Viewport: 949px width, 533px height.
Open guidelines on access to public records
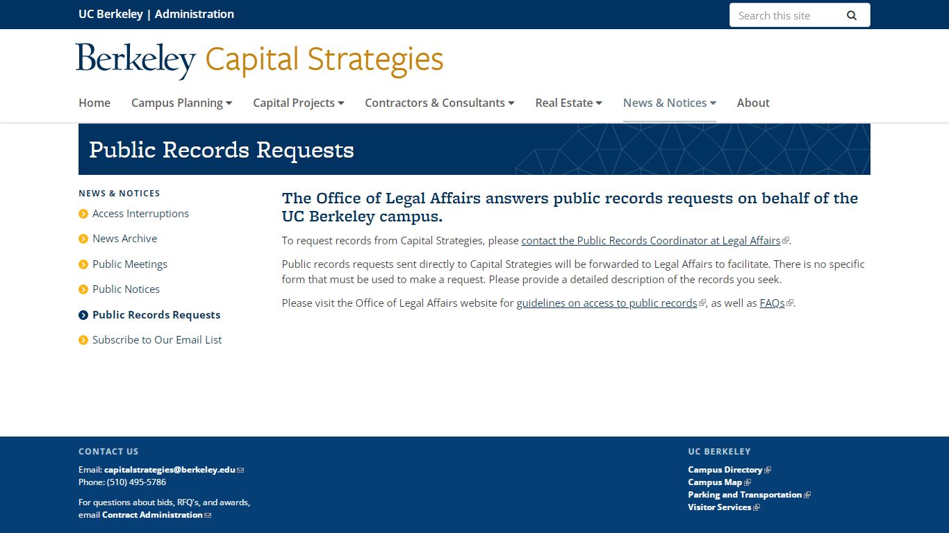tap(606, 303)
